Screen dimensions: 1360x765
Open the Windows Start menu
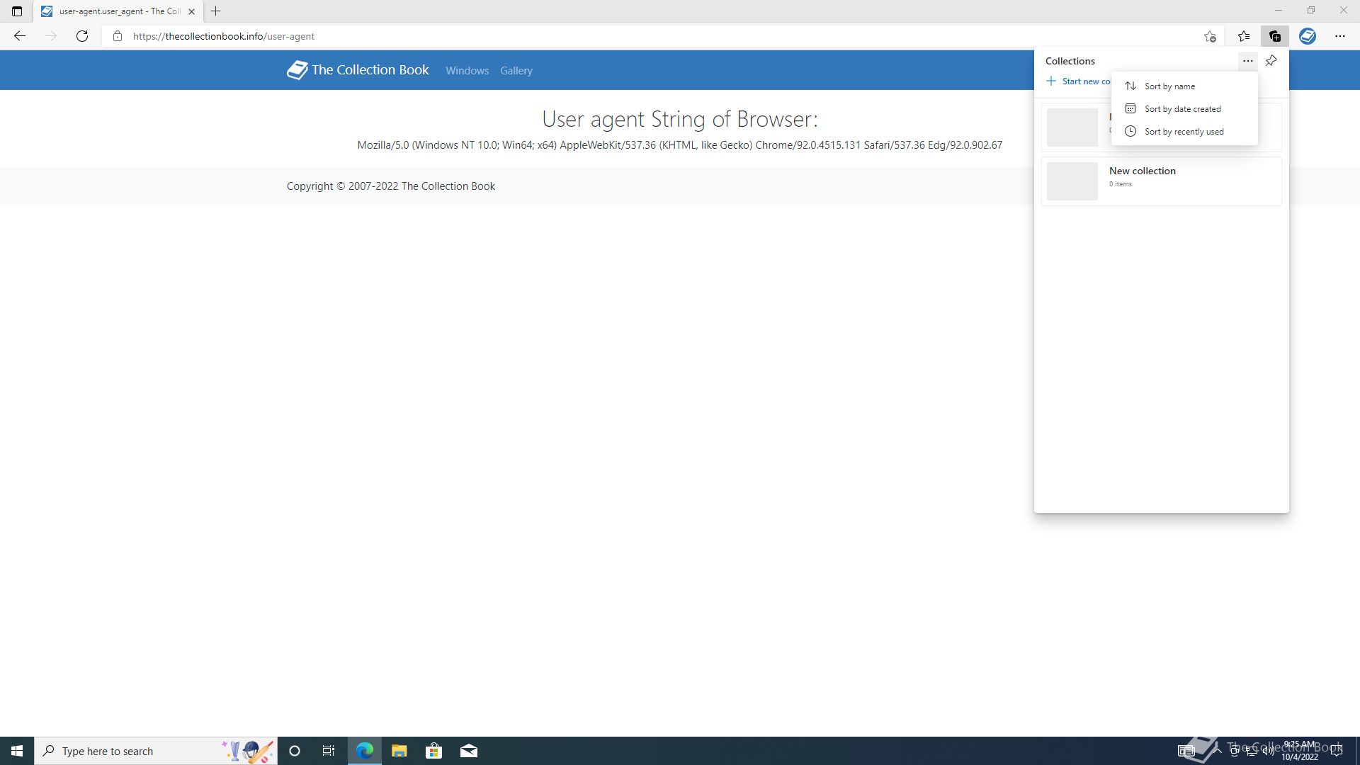click(x=17, y=751)
